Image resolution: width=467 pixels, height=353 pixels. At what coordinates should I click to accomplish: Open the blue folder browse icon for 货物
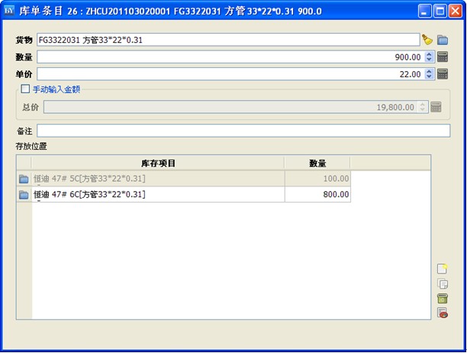[442, 40]
